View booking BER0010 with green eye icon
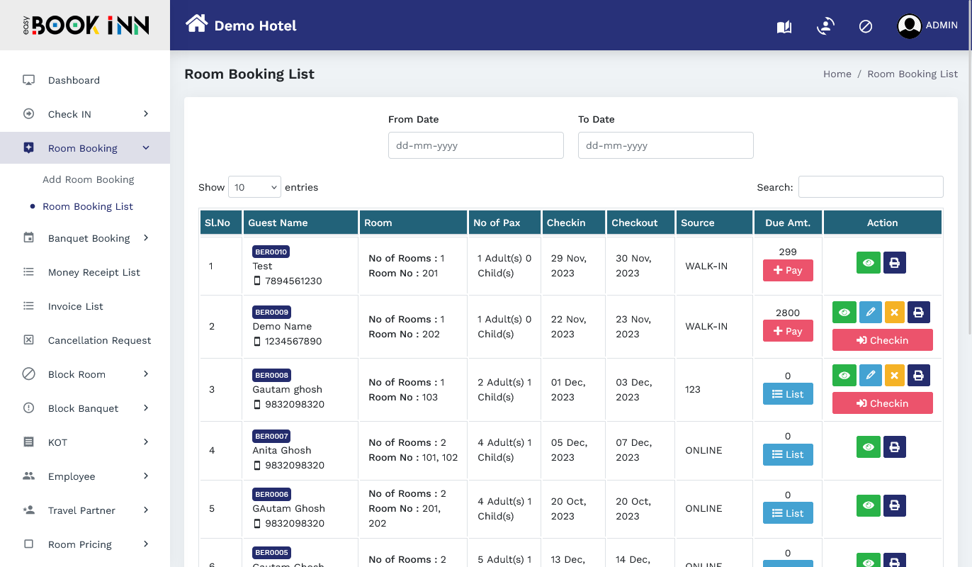 pyautogui.click(x=868, y=263)
